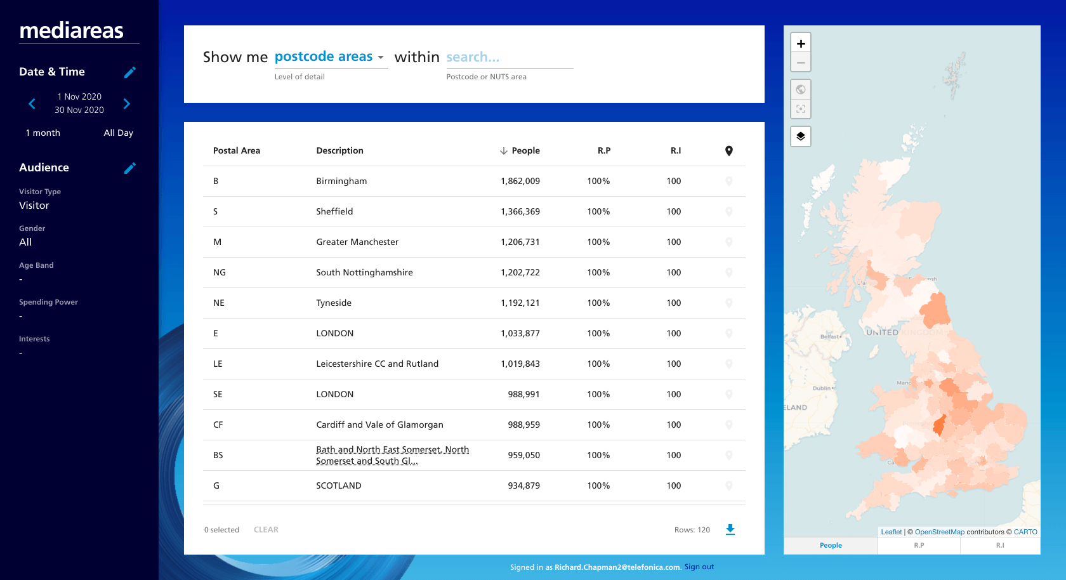Click the SCOTLAND description cell
The image size is (1066, 580).
tap(339, 486)
